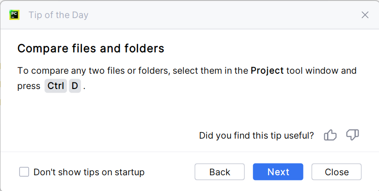Rate the tip with thumbs up

click(330, 135)
